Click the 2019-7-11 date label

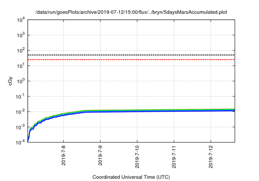pyautogui.click(x=174, y=157)
